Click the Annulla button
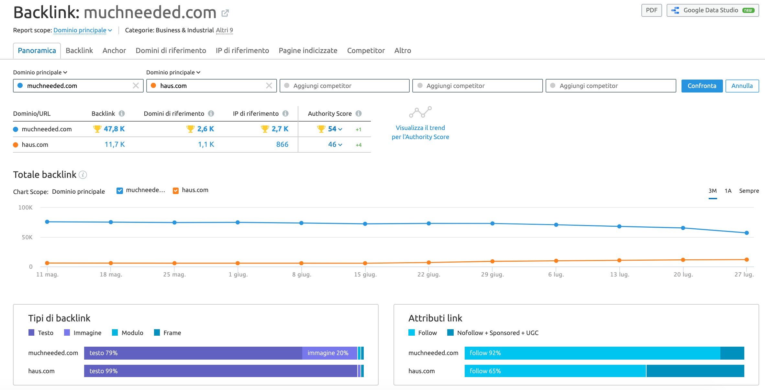Screen dimensions: 765x390 coord(742,86)
